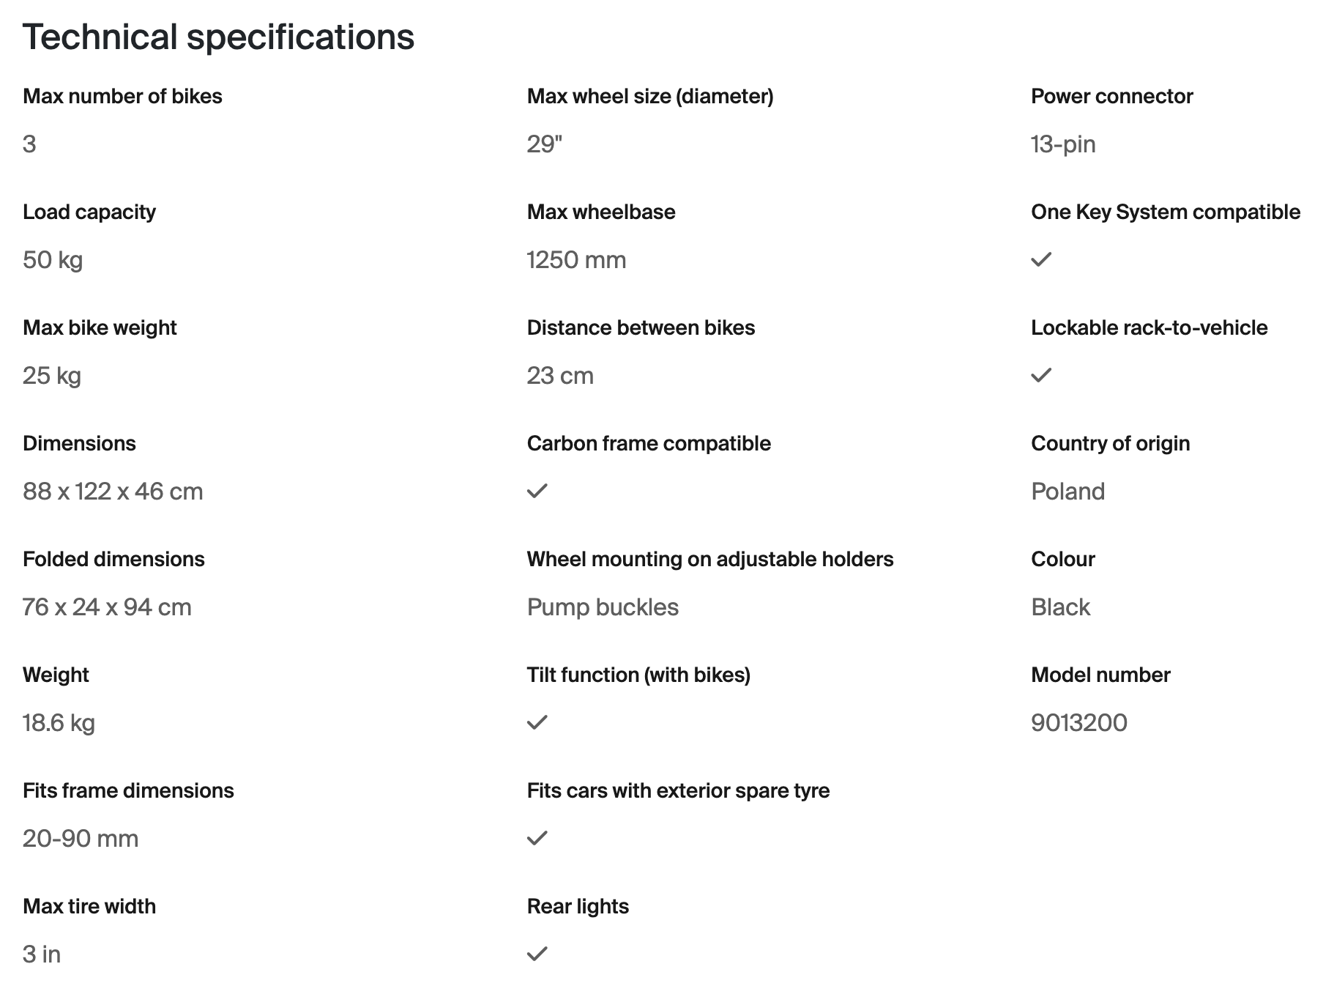
Task: Click the Max wheelbase 1250 mm value
Action: pyautogui.click(x=576, y=260)
